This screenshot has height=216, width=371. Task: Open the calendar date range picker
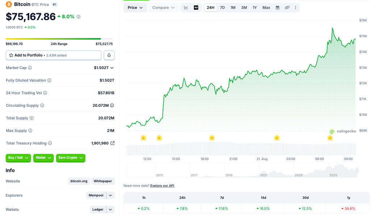click(x=278, y=8)
